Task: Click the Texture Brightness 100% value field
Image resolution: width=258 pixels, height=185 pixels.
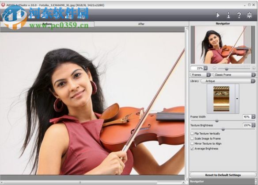Action: pos(247,125)
